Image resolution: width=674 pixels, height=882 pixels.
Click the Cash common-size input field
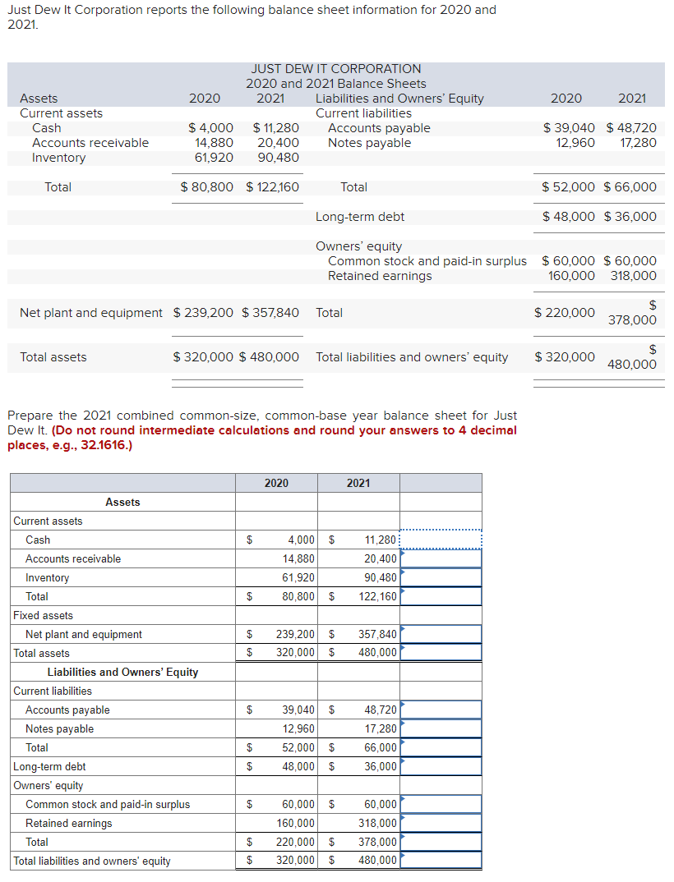tap(441, 540)
